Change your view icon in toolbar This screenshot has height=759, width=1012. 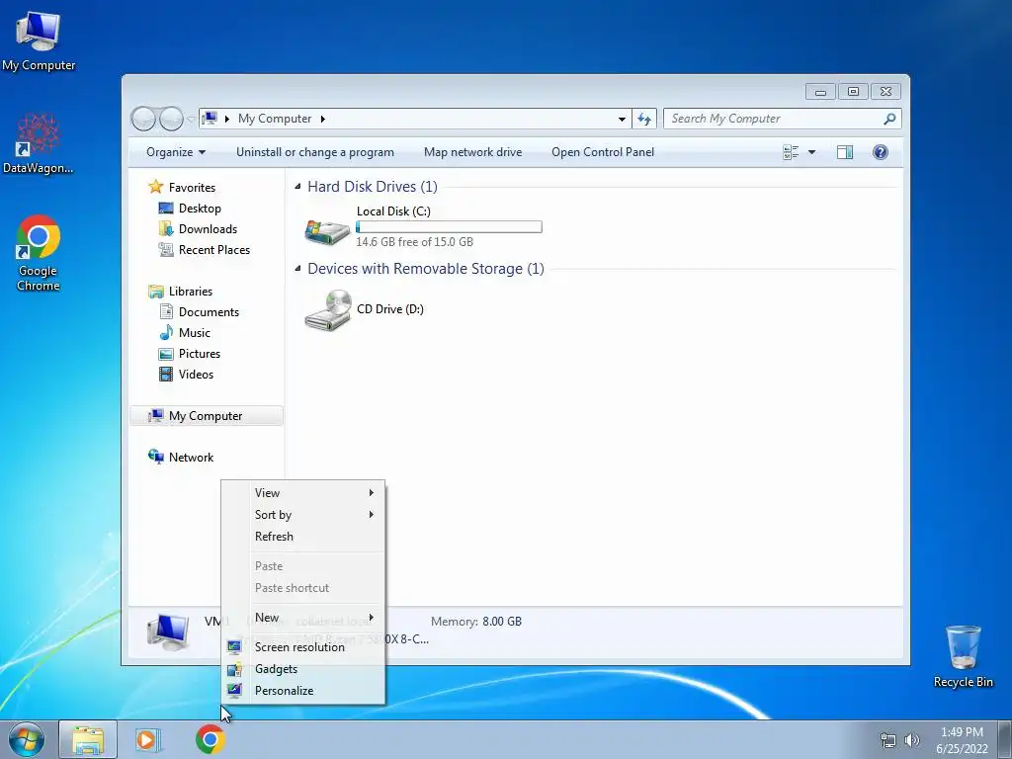[791, 152]
